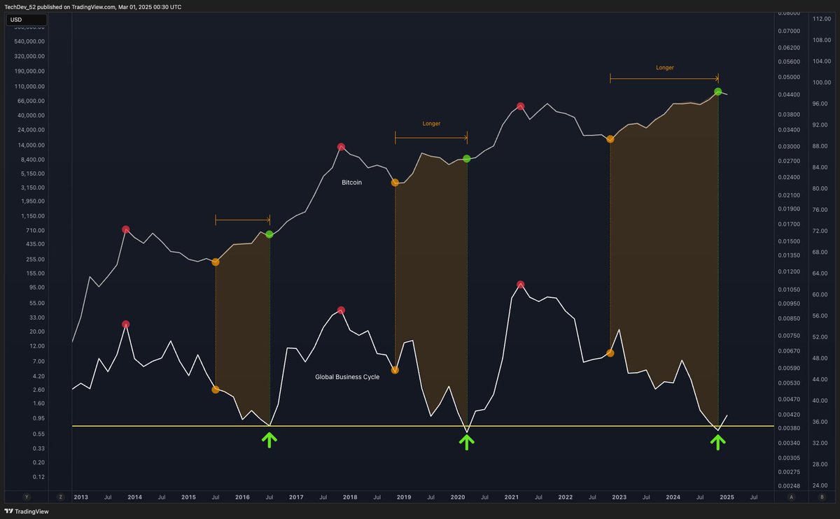Click the 66,000.00 price level
This screenshot has height=519, width=840.
(x=31, y=101)
